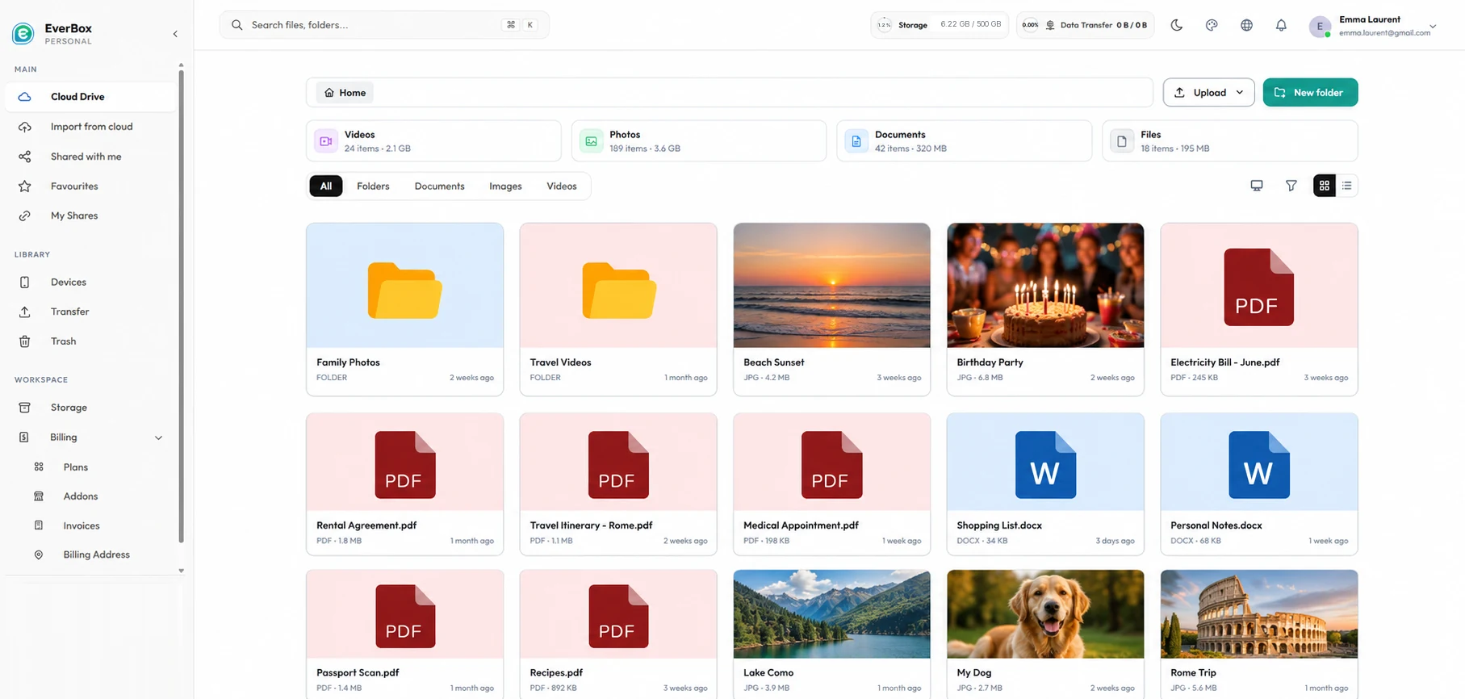
Task: Open Shopping List.docx
Action: [x=1045, y=484]
